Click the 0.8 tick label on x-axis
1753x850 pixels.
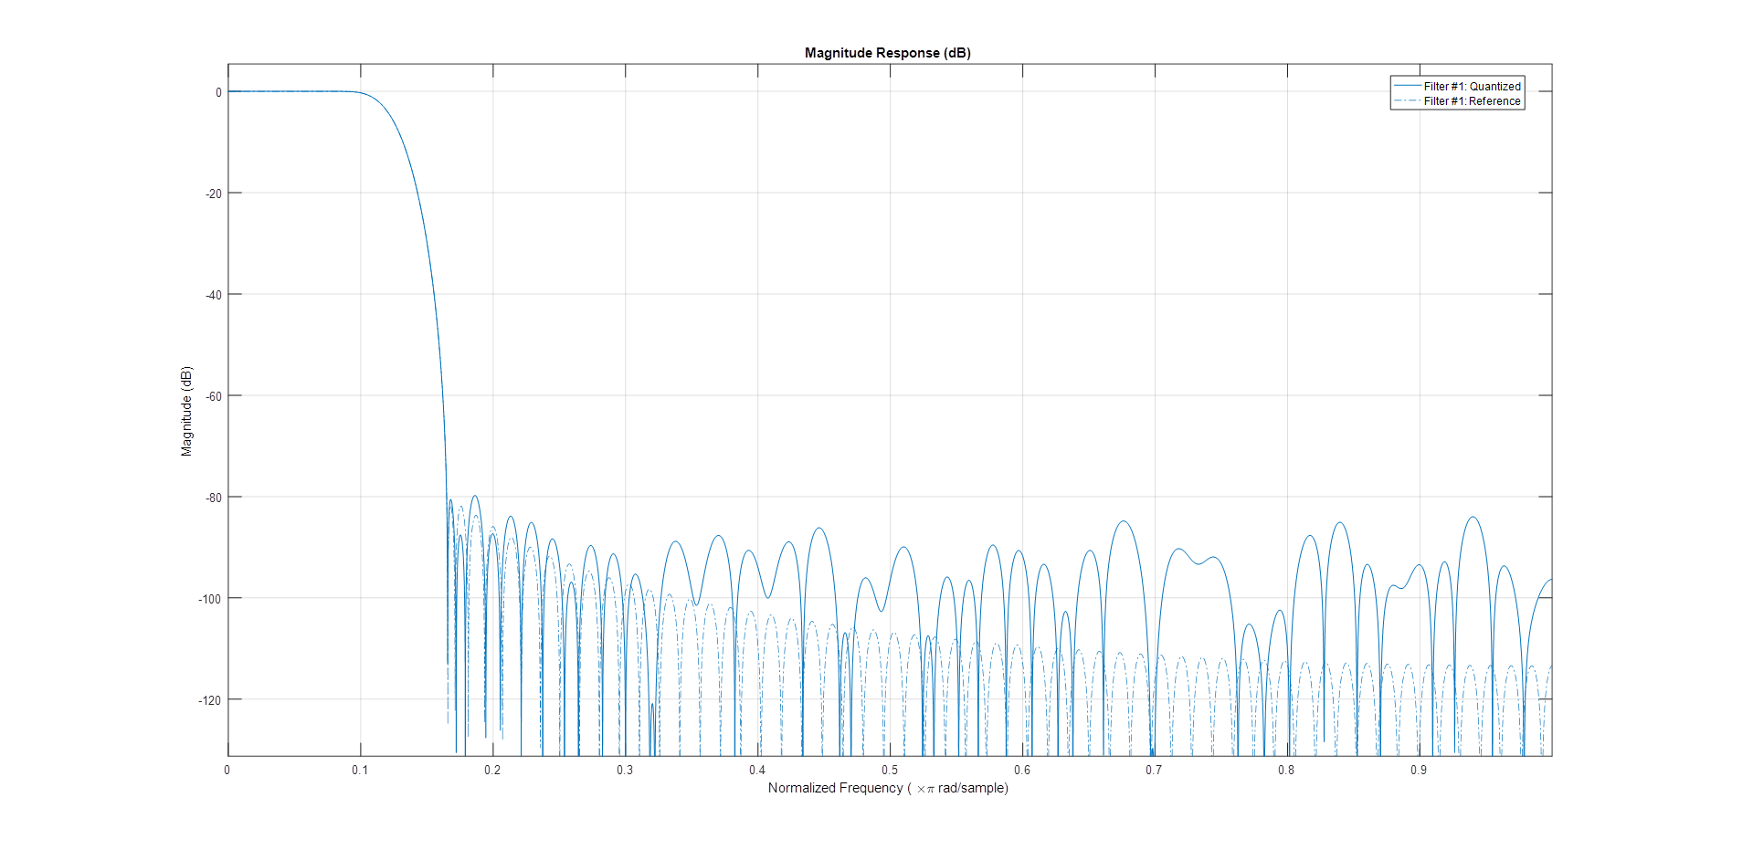1286,770
